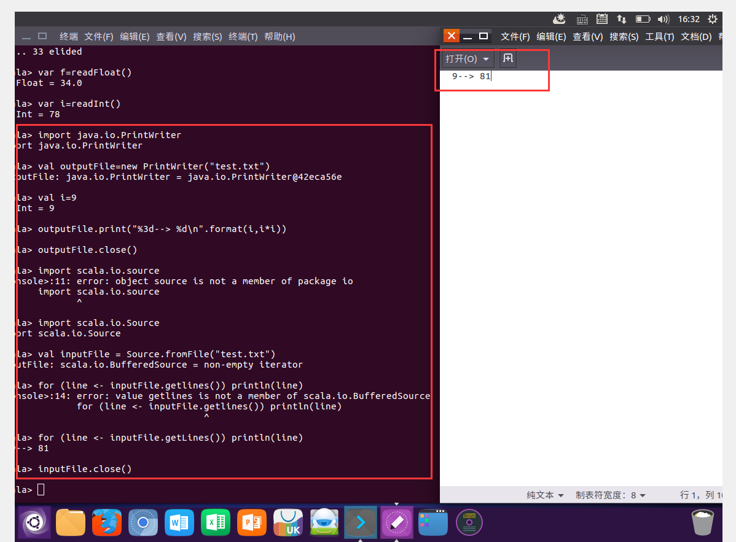736x542 pixels.
Task: Launch the Word document app in dock
Action: point(179,522)
